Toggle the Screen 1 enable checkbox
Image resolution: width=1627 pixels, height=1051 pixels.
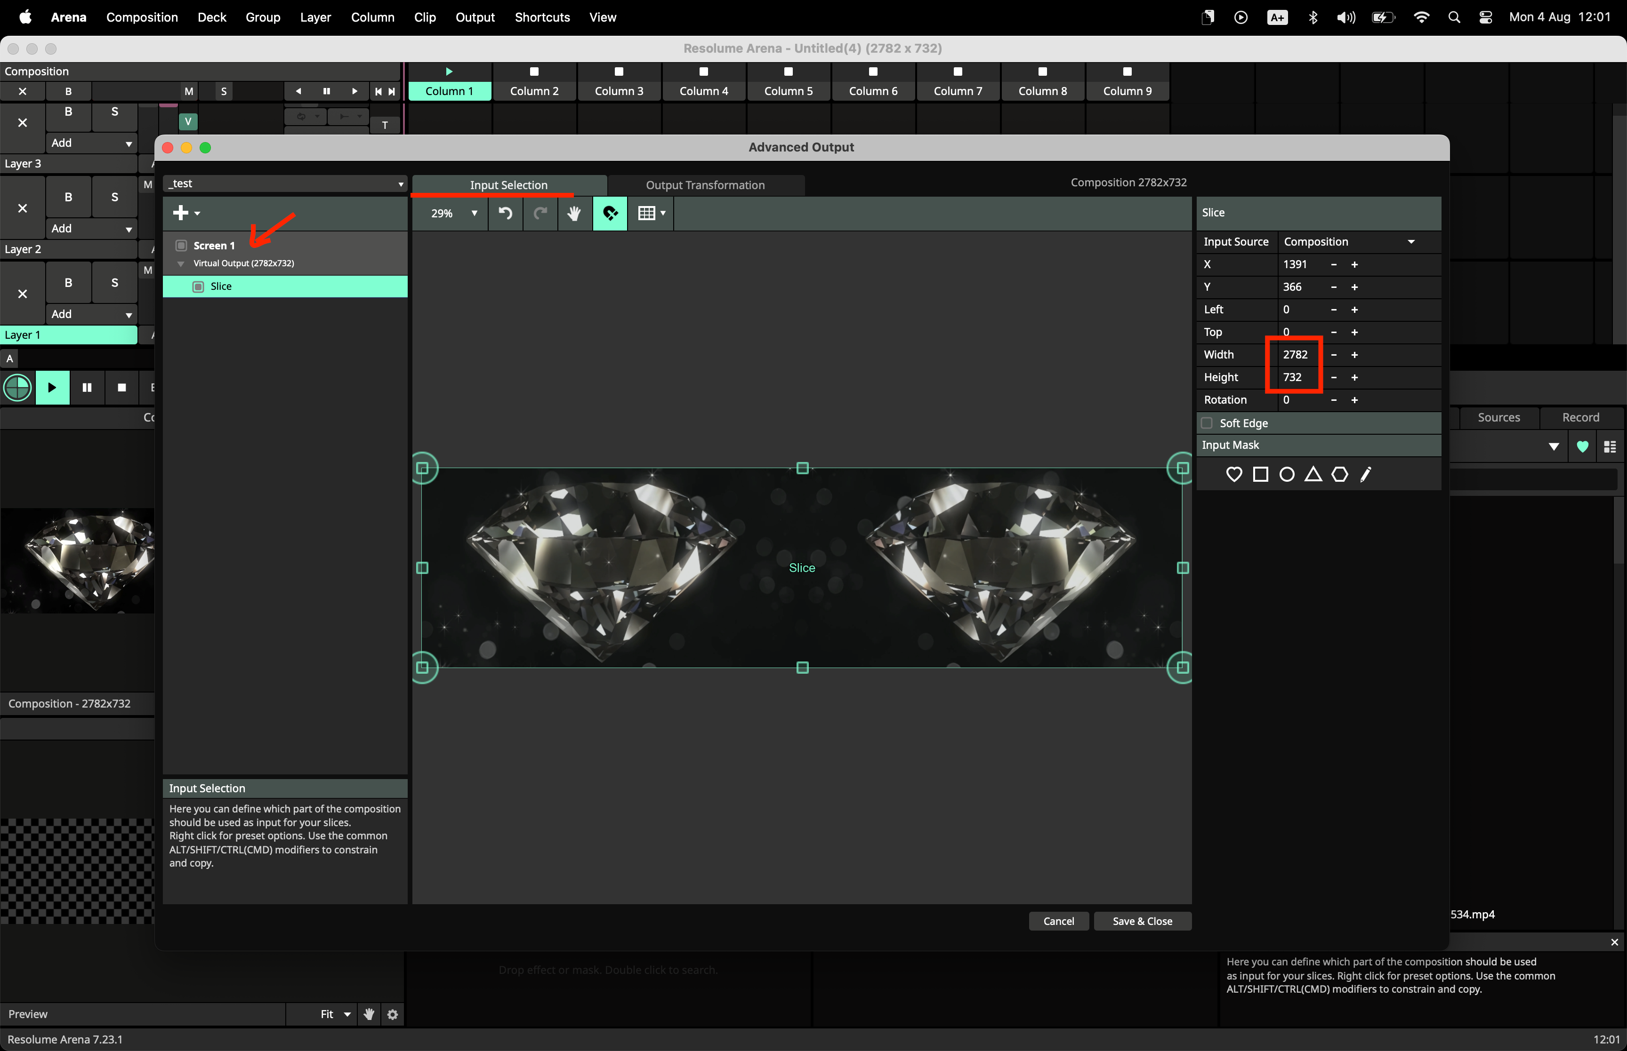182,246
